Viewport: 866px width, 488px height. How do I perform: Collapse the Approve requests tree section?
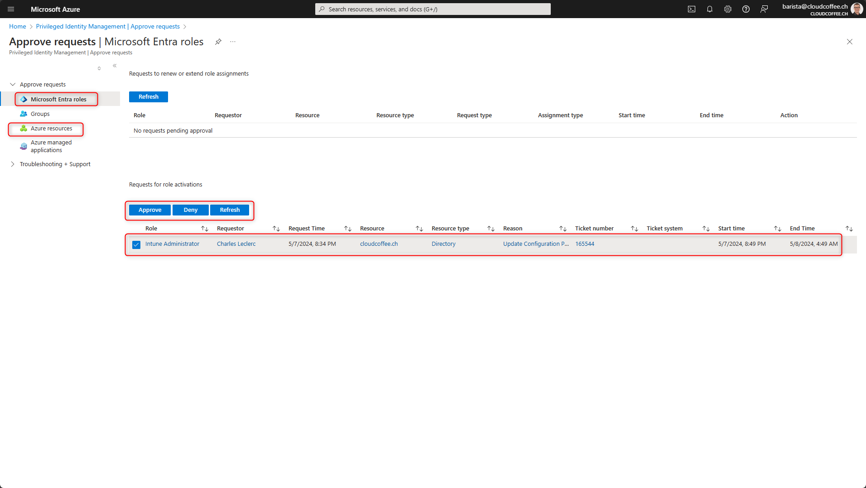[x=13, y=84]
